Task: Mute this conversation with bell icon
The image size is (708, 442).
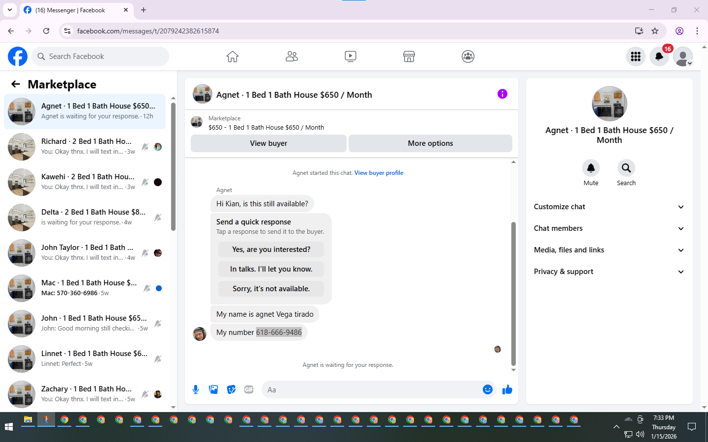Action: click(x=591, y=168)
